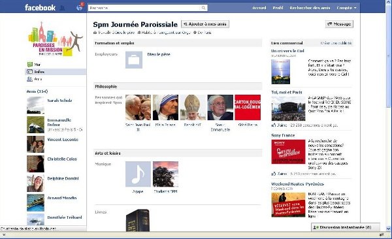Image resolution: width=392 pixels, height=239 pixels.
Task: Open Mère Teresa picture
Action: pyautogui.click(x=165, y=108)
